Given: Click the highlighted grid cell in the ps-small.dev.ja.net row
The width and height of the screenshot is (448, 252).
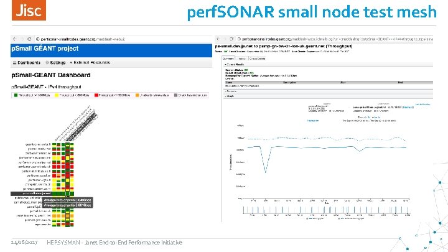Looking at the screenshot, I should pos(67,194).
